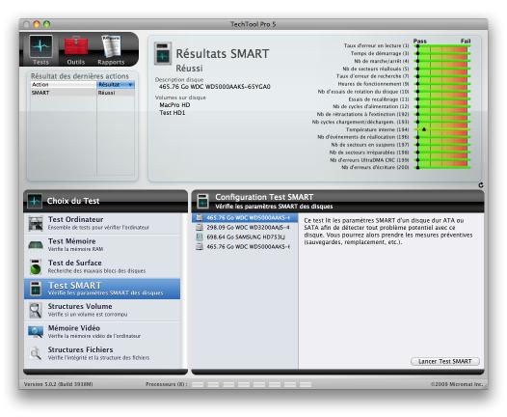Image resolution: width=507 pixels, height=417 pixels.
Task: Click the Taux d'erreur en lecture (1) gauge
Action: pos(442,46)
